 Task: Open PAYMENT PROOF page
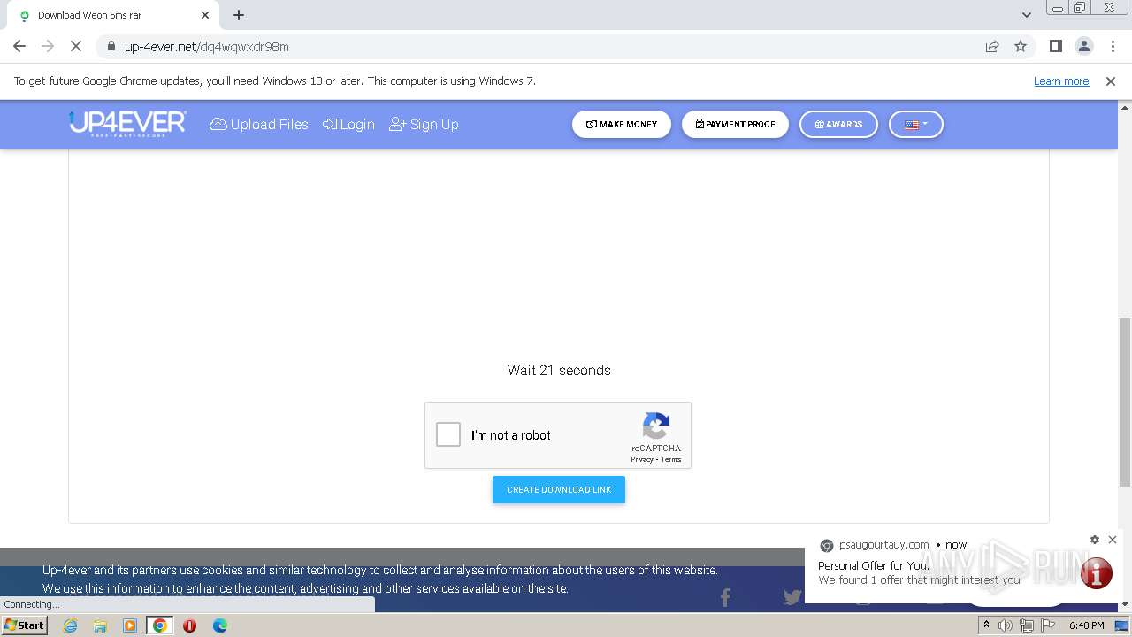[735, 125]
